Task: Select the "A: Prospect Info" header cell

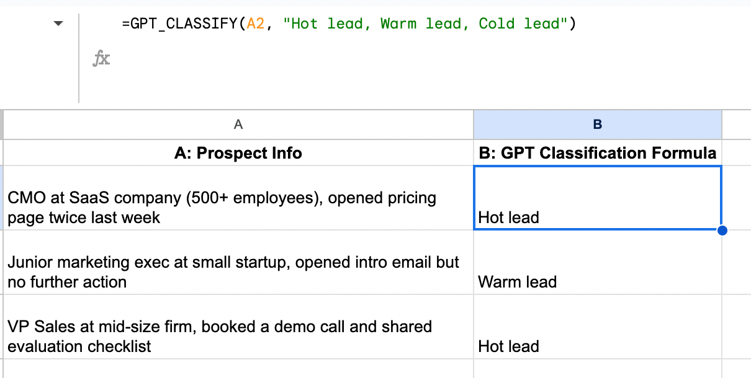Action: point(238,153)
